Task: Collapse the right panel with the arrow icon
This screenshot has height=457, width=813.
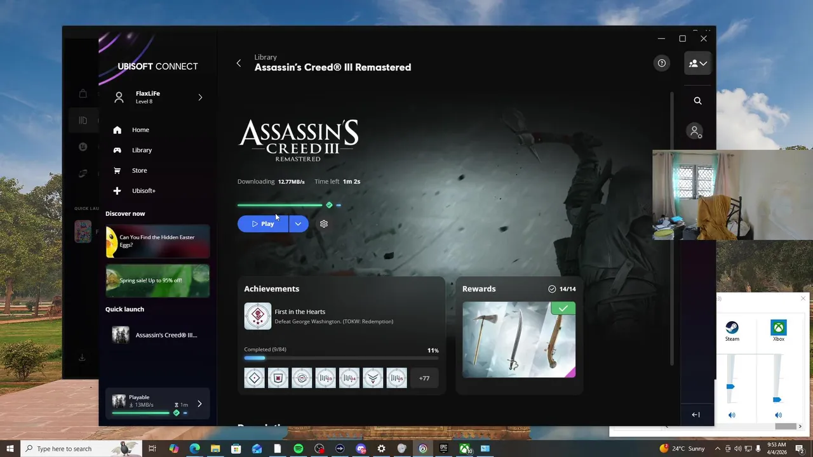Action: (695, 414)
